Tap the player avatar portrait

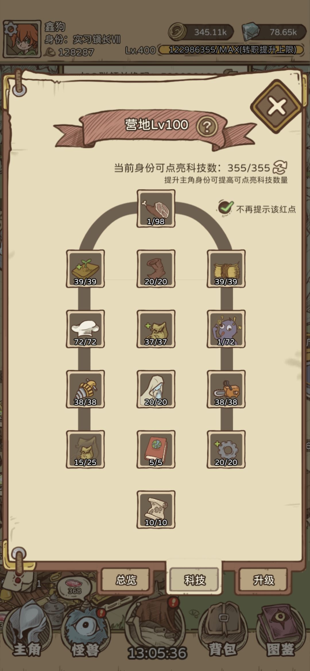(x=22, y=39)
